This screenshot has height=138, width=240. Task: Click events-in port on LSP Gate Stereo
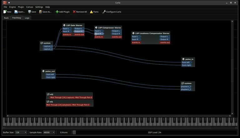pyautogui.click(x=67, y=34)
